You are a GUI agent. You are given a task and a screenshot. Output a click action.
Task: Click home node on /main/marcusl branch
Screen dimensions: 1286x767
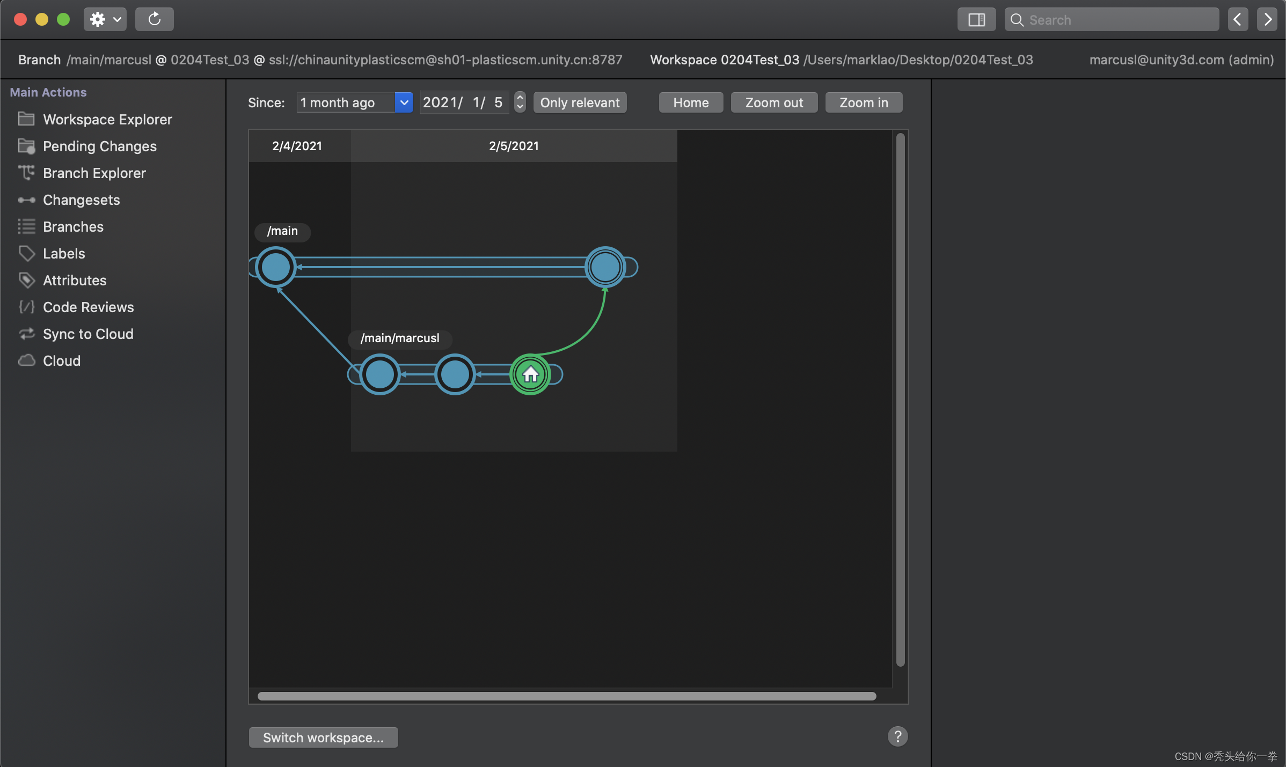530,373
